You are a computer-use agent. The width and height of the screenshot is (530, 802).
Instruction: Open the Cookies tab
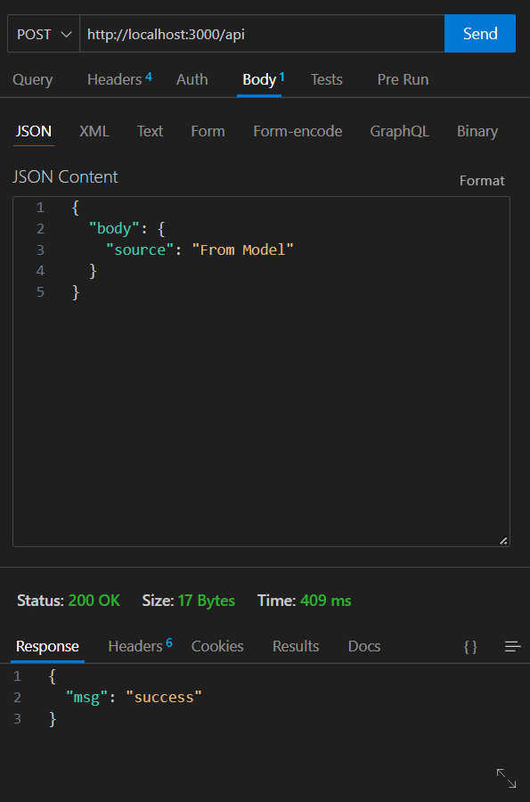click(217, 646)
